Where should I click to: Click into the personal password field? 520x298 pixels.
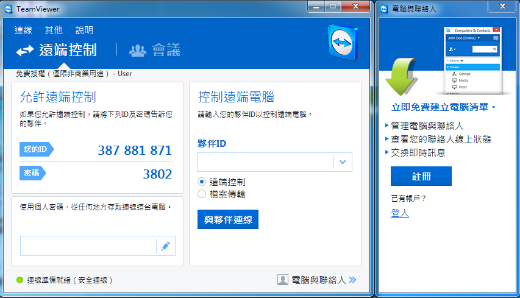88,246
